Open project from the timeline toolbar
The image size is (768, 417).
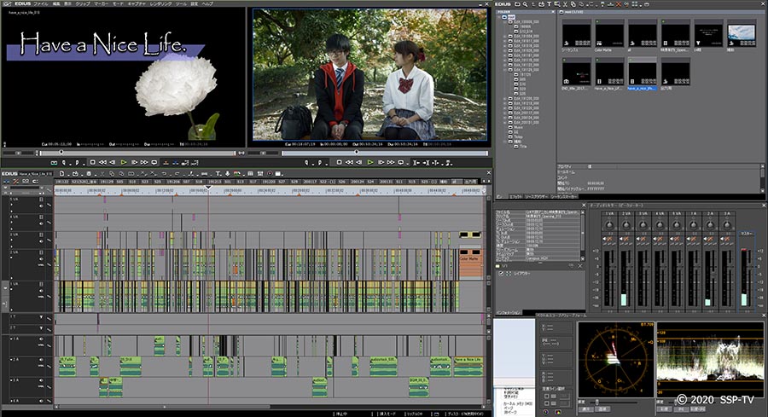click(x=75, y=174)
